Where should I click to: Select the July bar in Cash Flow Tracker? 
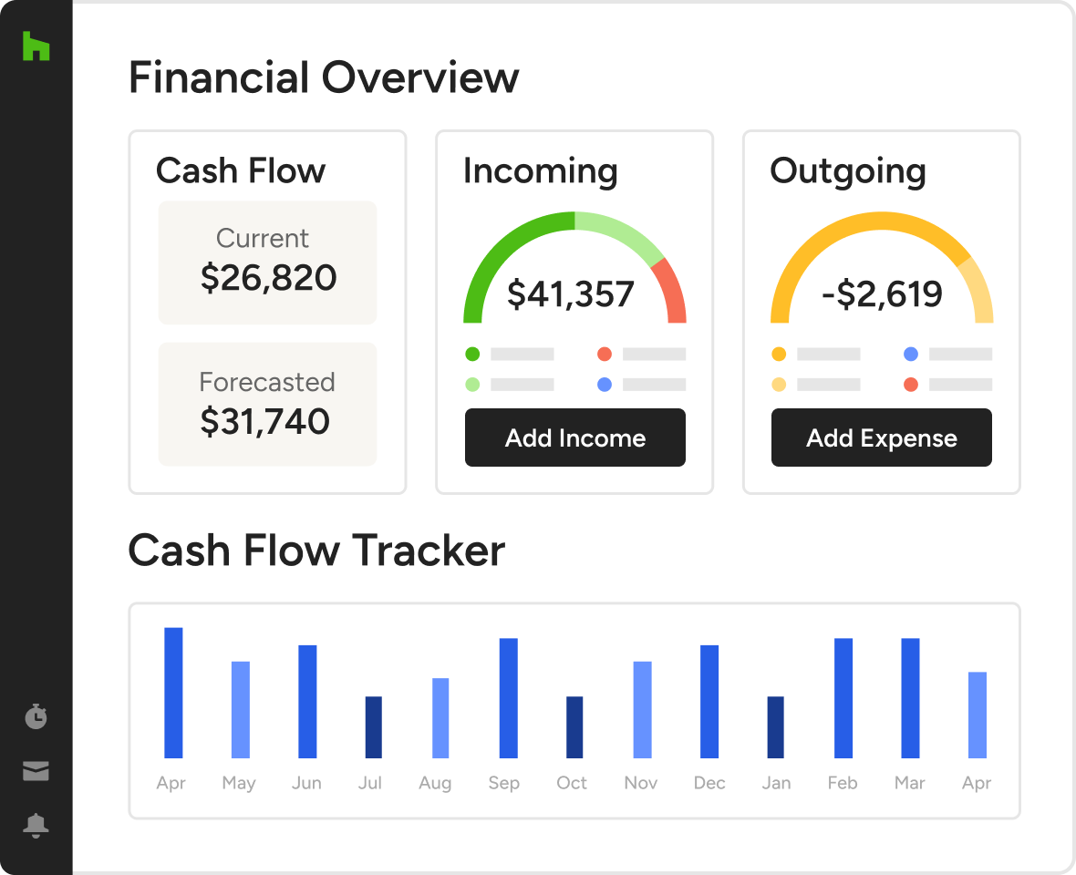[374, 726]
